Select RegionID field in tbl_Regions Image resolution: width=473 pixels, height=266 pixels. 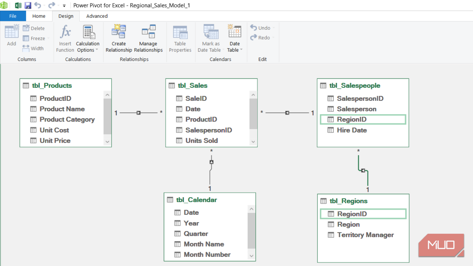tap(363, 214)
